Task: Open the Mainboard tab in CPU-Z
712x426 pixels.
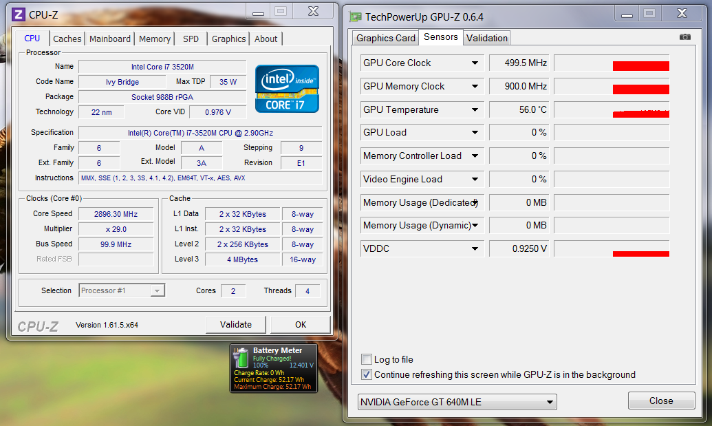Action: click(x=110, y=39)
